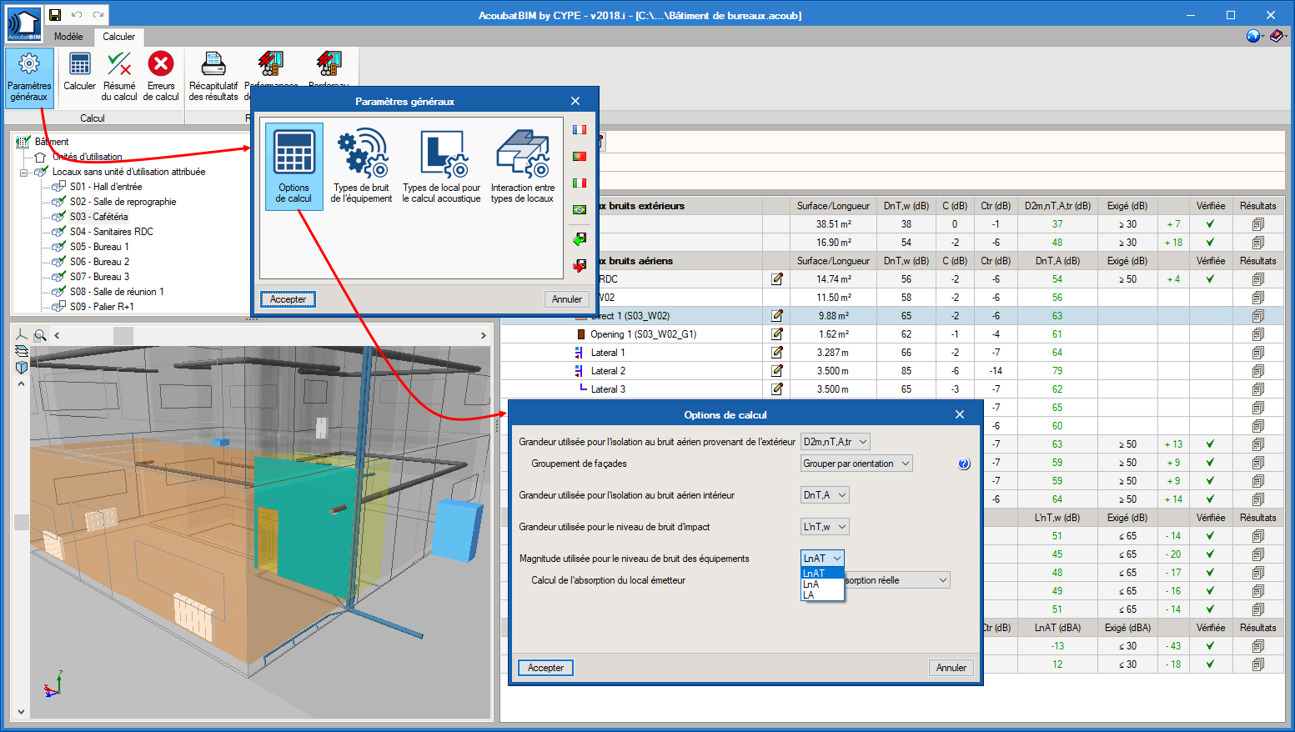Select S08 - Salle de réunion 1
1295x732 pixels.
point(117,292)
